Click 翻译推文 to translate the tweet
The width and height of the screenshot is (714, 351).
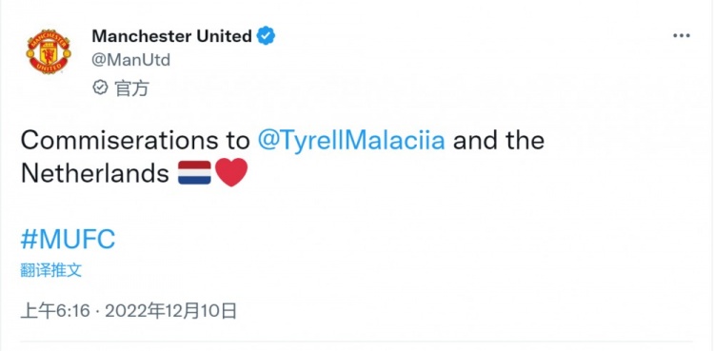coord(51,270)
